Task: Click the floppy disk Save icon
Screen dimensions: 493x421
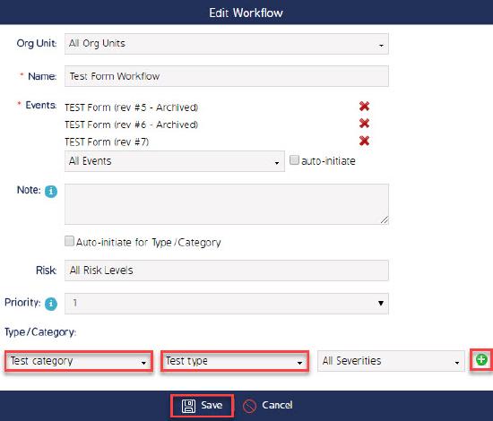Action: (188, 406)
